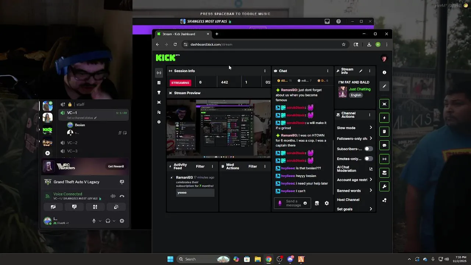Image resolution: width=471 pixels, height=265 pixels.
Task: Mute the Discord microphone
Action: pyautogui.click(x=94, y=221)
